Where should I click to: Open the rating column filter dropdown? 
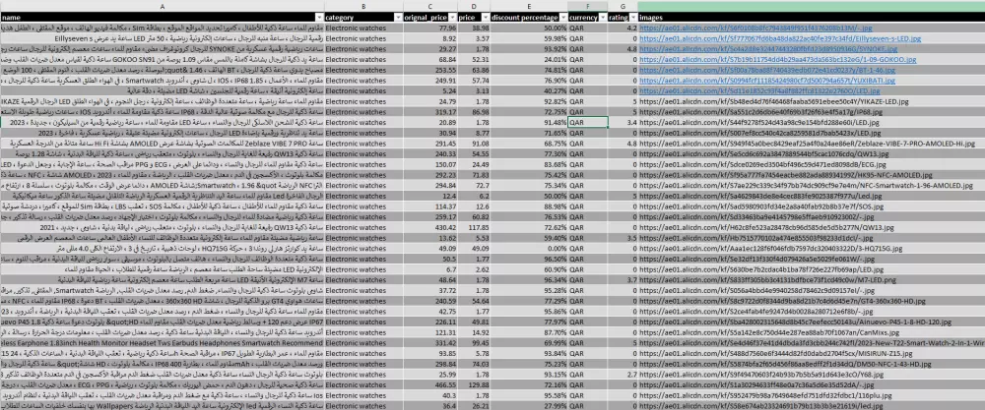coord(632,18)
